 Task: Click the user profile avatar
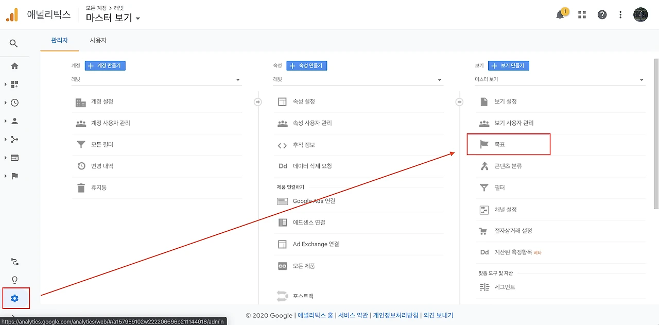click(640, 15)
